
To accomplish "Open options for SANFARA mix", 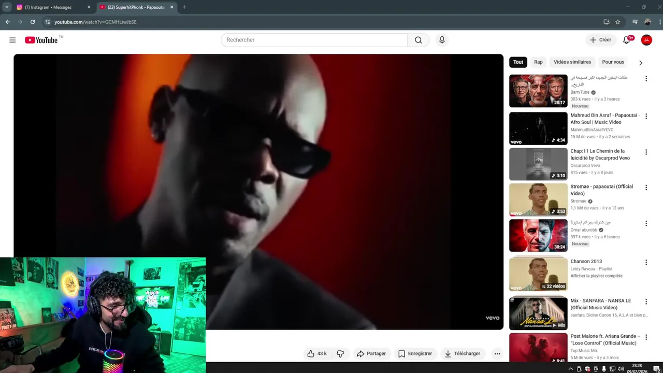I will click(646, 302).
